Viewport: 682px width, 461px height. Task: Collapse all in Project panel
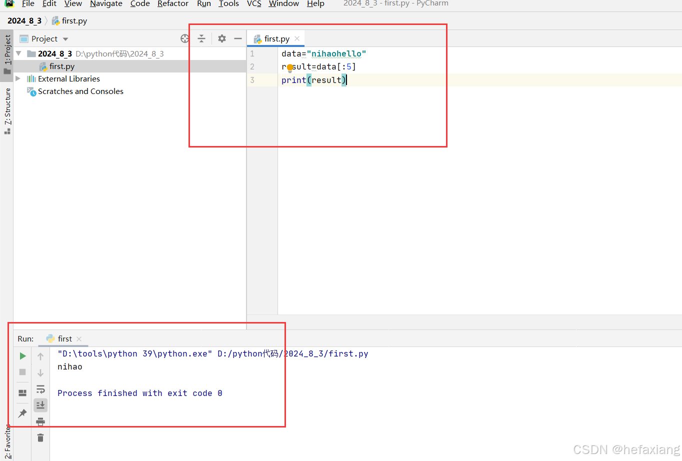(201, 38)
